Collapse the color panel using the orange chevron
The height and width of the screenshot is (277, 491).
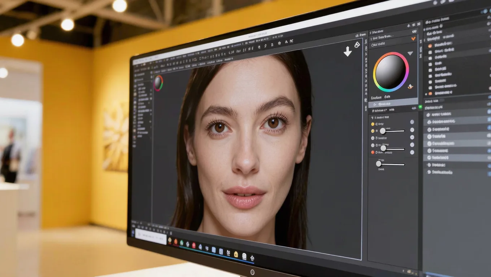413,39
